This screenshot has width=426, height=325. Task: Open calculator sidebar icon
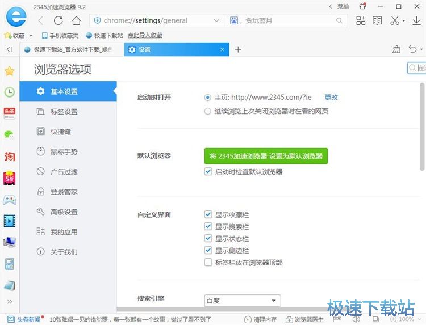click(10, 264)
